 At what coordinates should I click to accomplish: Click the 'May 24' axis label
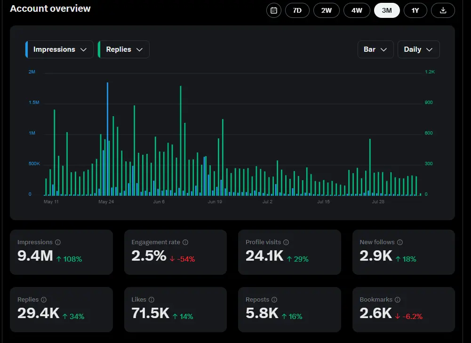106,202
